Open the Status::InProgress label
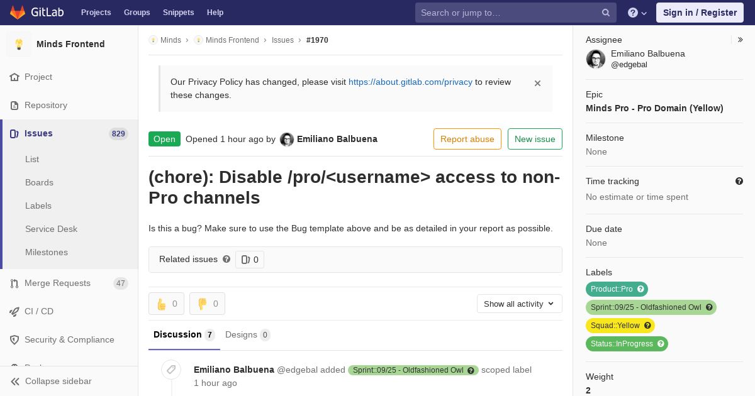The width and height of the screenshot is (755, 396). point(622,344)
